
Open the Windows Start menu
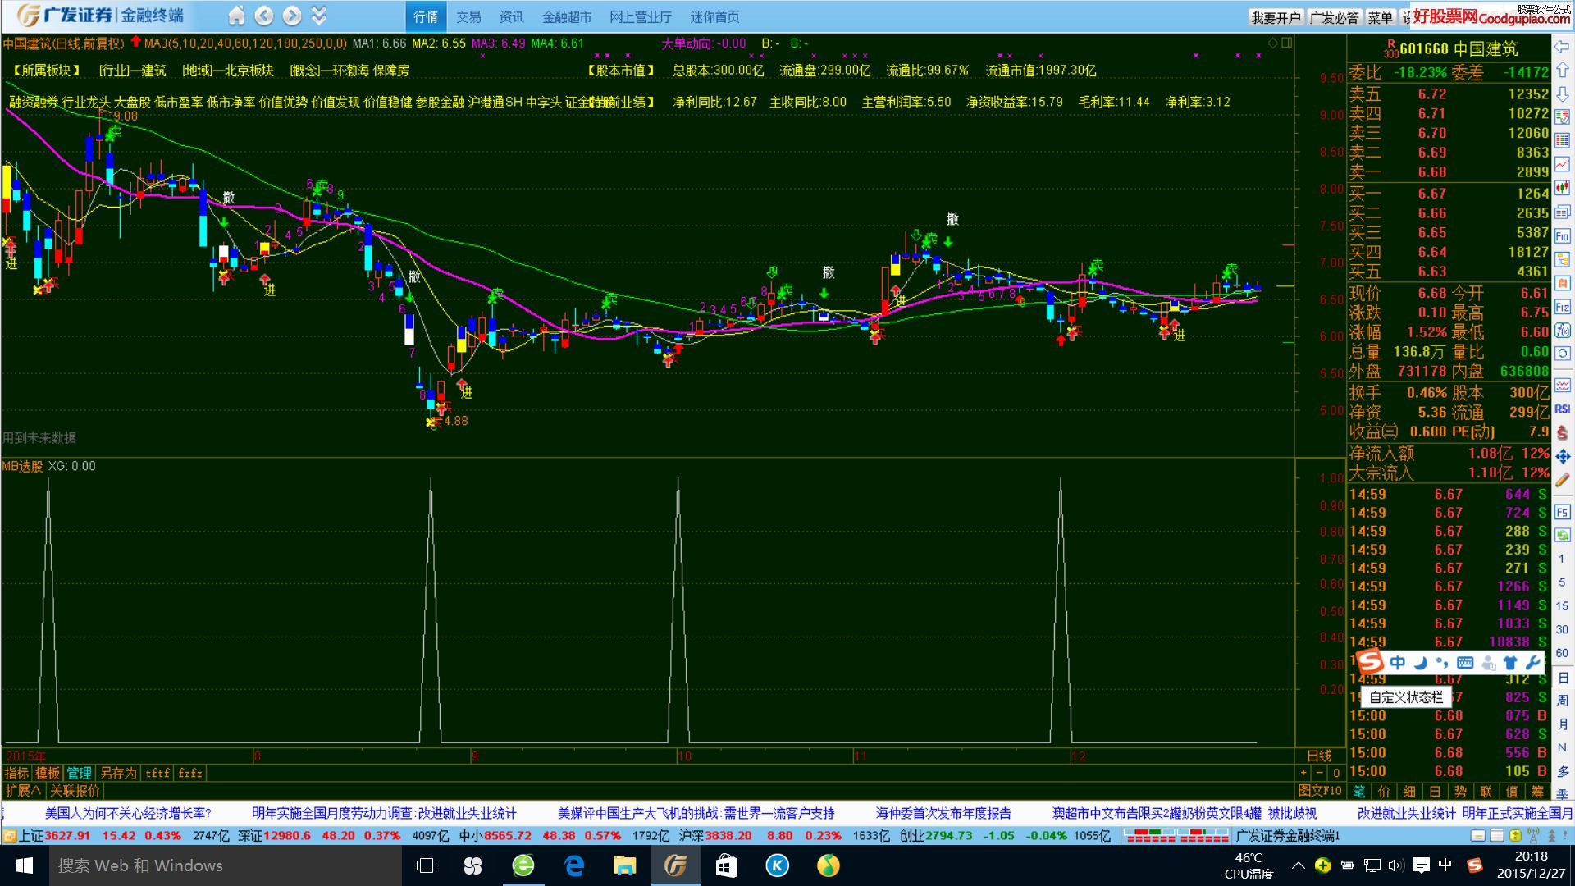(24, 865)
